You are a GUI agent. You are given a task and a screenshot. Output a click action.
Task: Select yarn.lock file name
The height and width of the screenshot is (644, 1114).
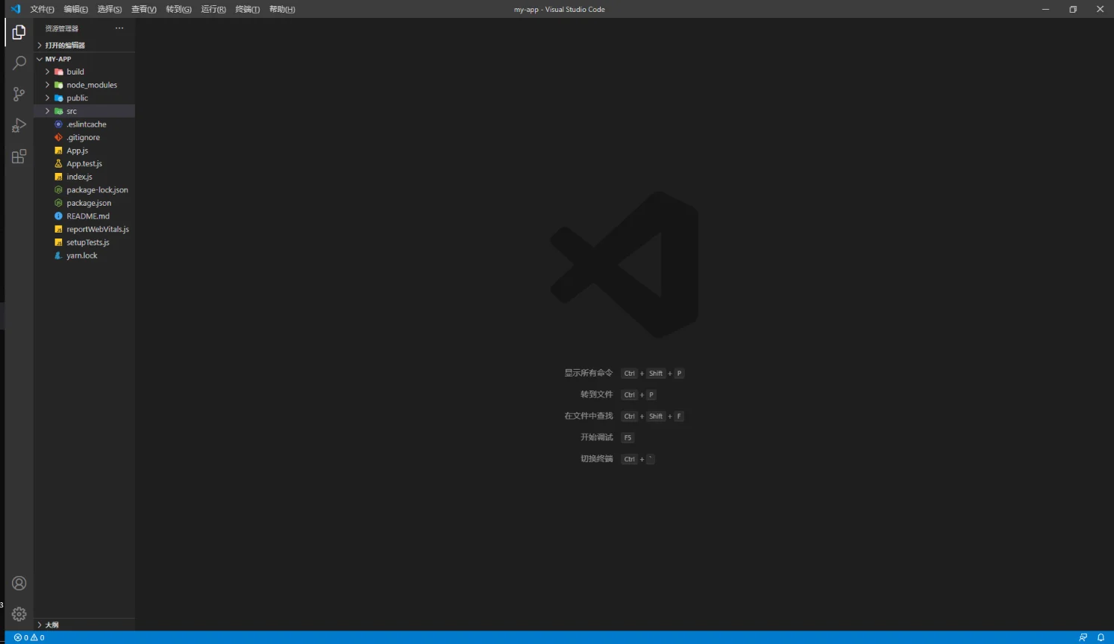pyautogui.click(x=82, y=256)
